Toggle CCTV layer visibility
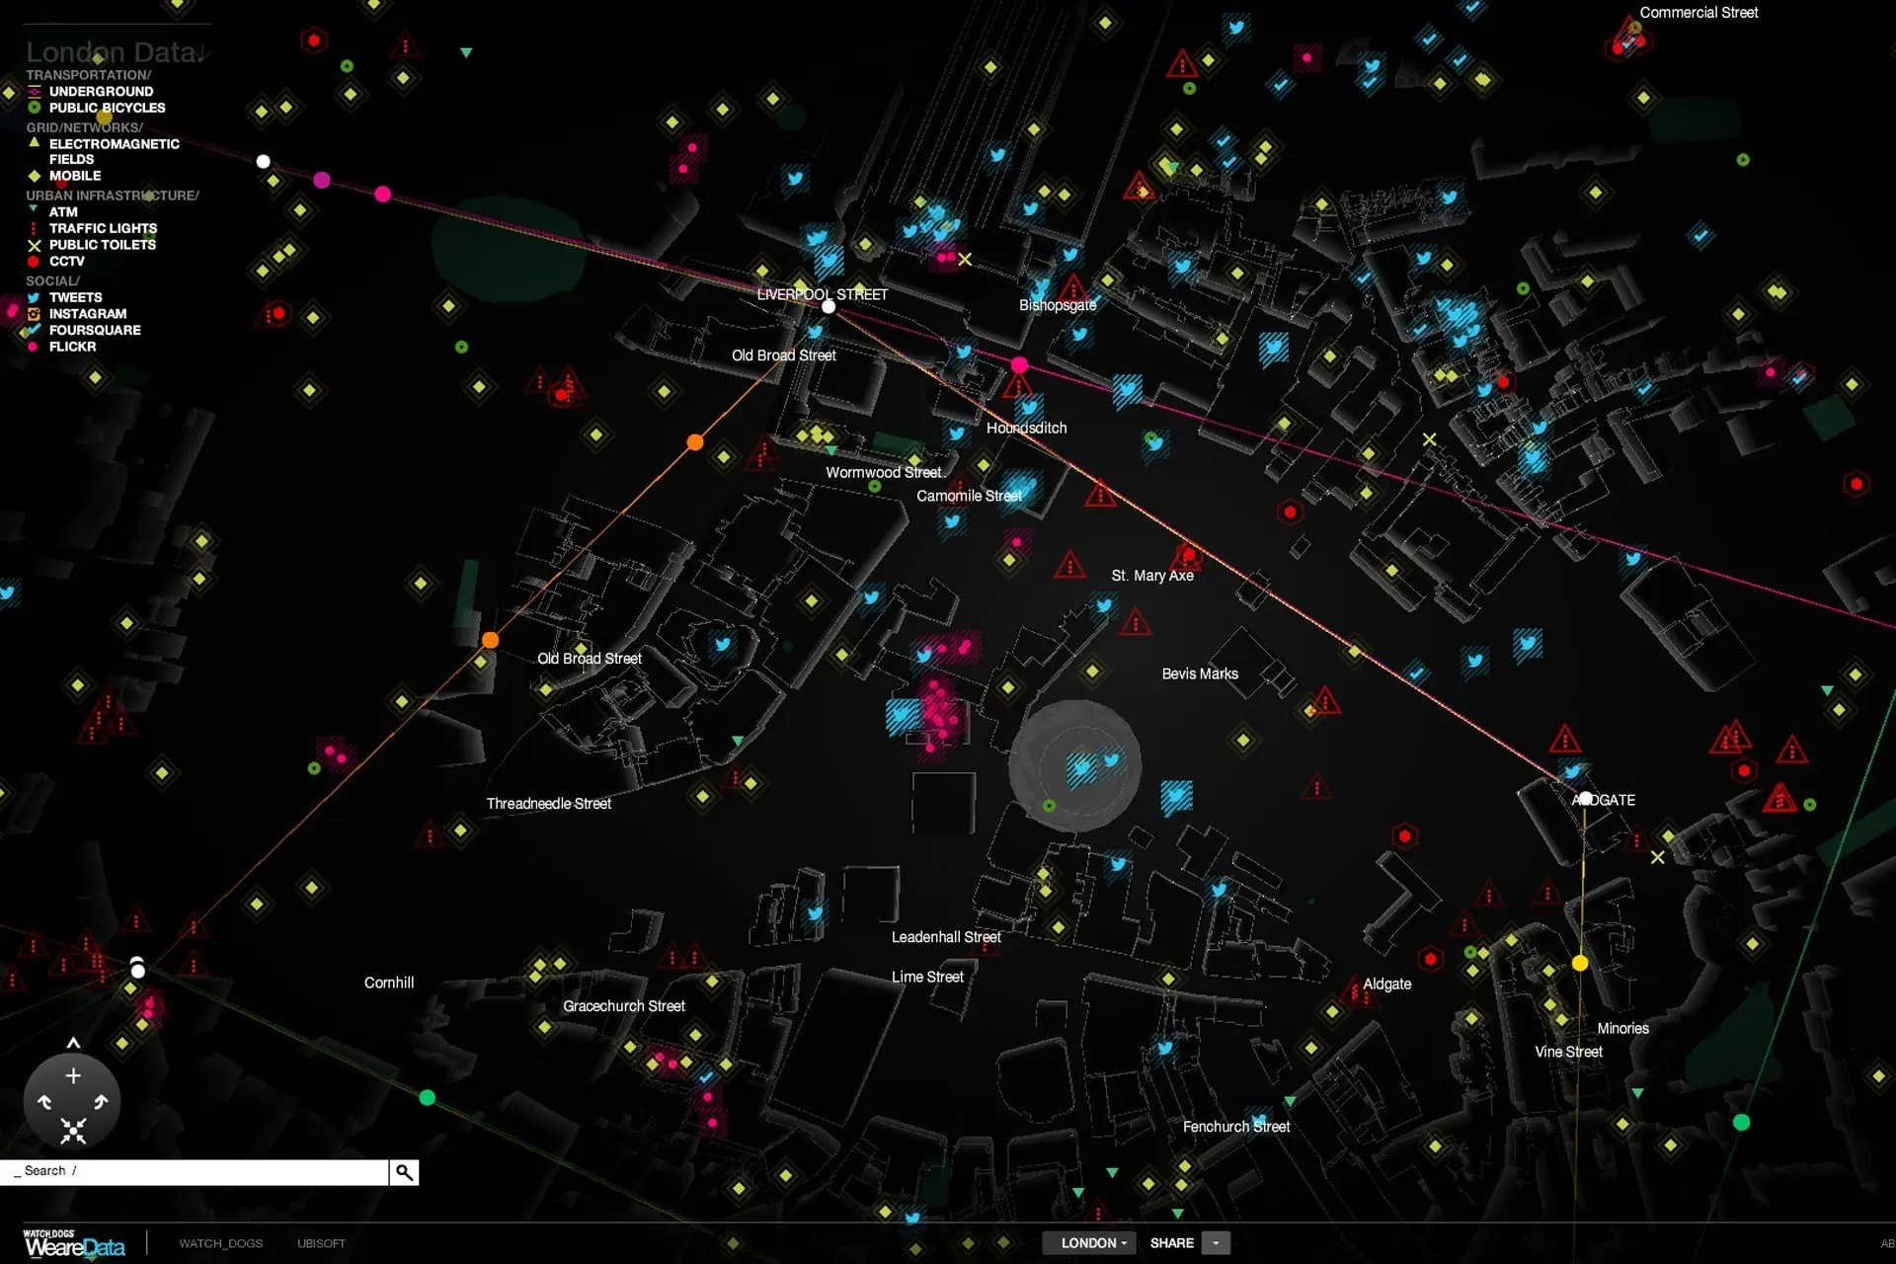This screenshot has width=1896, height=1264. point(66,262)
